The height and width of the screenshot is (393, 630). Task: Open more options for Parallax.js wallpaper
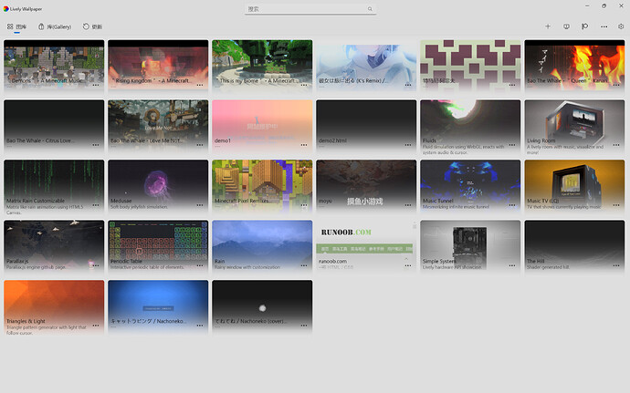96,265
